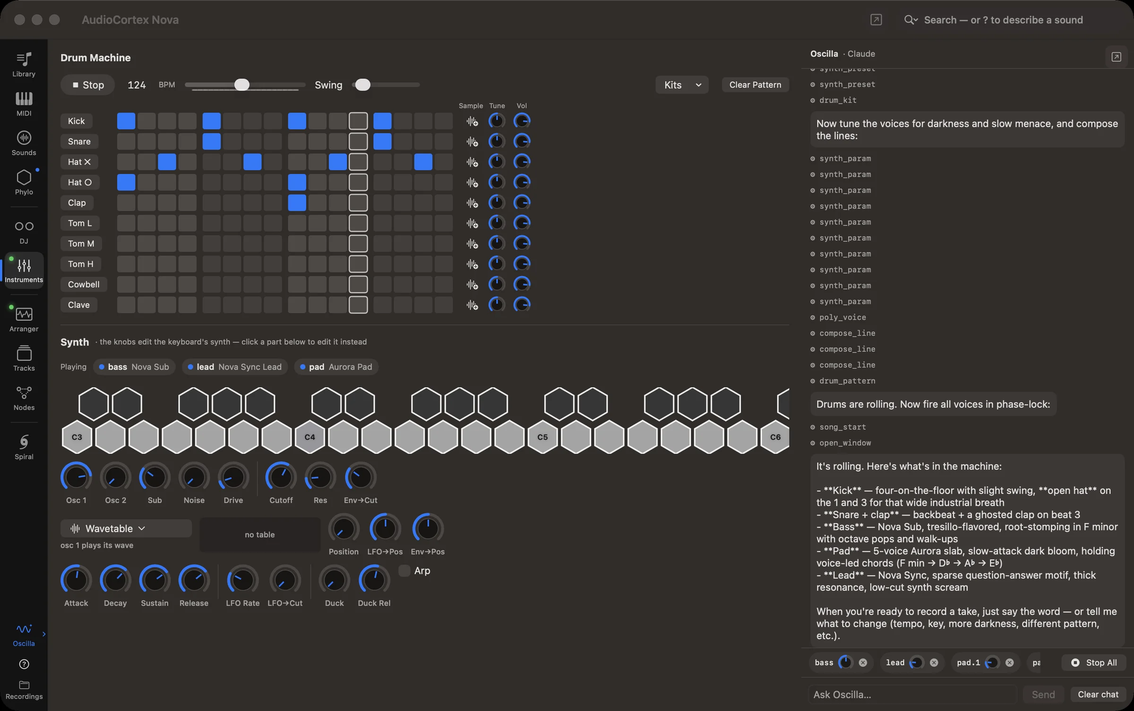Open the Kits dropdown
This screenshot has height=711, width=1134.
click(x=682, y=85)
